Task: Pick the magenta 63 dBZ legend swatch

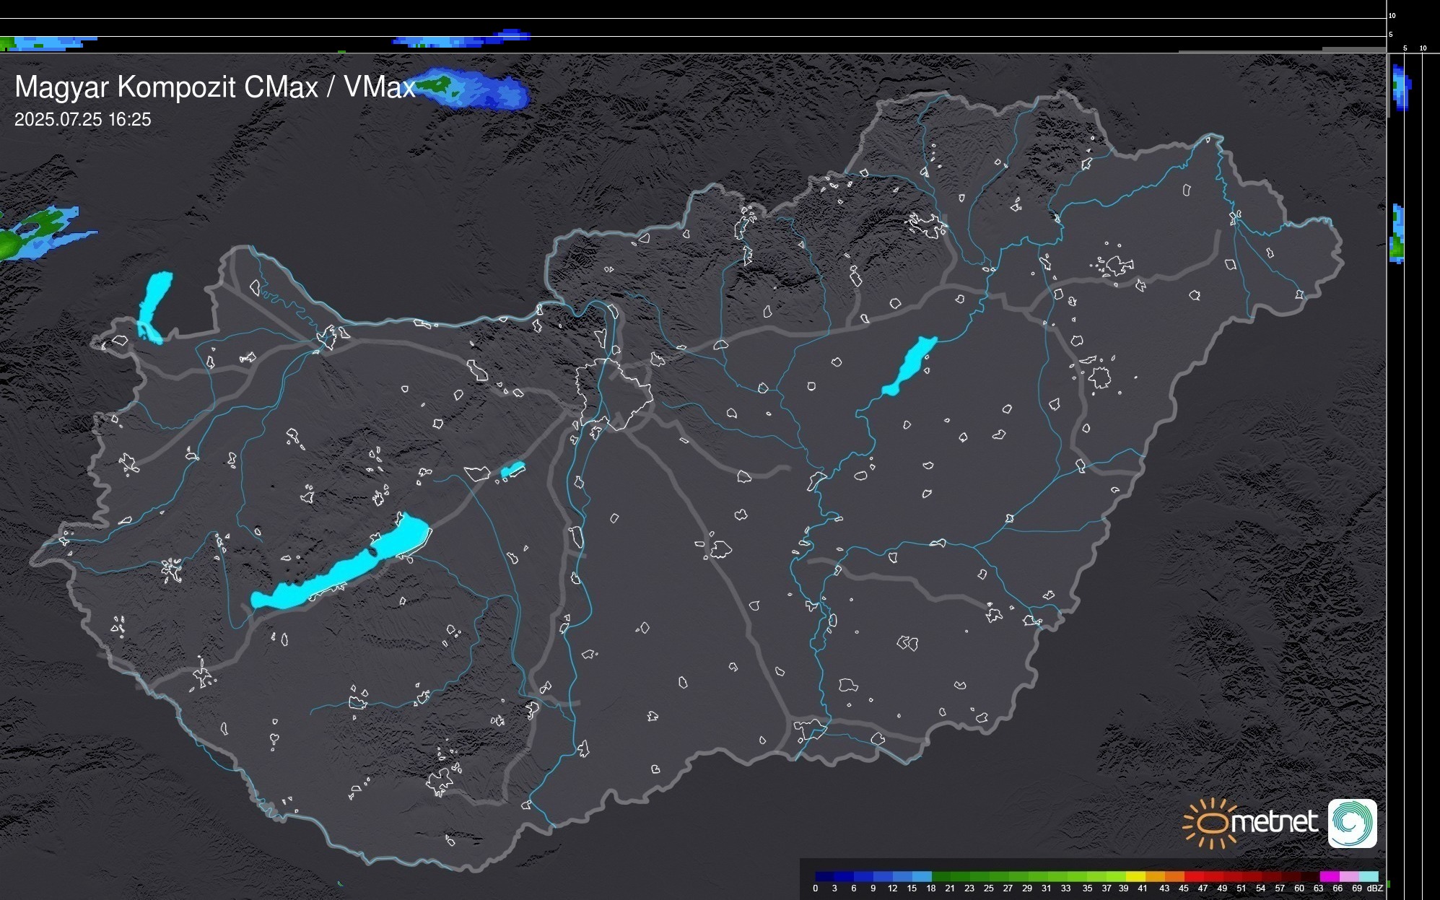Action: pyautogui.click(x=1329, y=876)
